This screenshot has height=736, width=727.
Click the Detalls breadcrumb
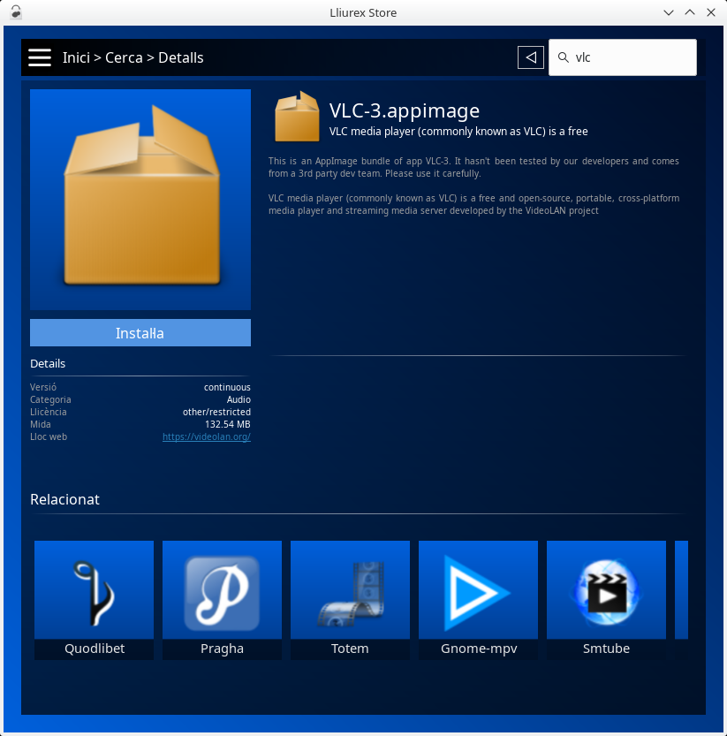tap(181, 57)
